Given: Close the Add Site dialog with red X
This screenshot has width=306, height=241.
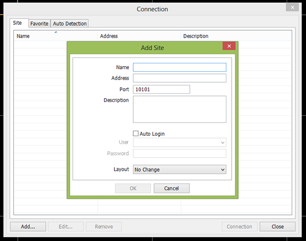Looking at the screenshot, I should click(229, 46).
